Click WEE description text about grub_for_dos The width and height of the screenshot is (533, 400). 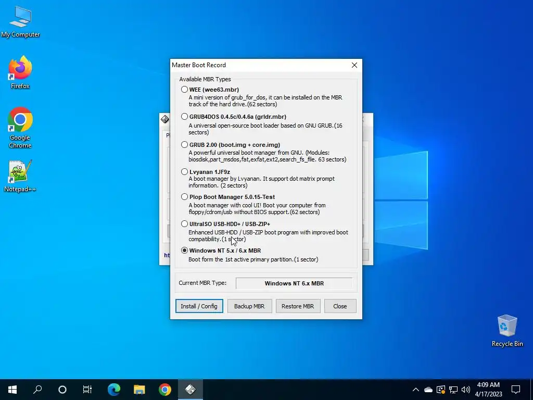point(265,101)
